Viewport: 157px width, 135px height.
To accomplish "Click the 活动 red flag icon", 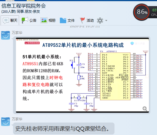I will coord(82,20).
